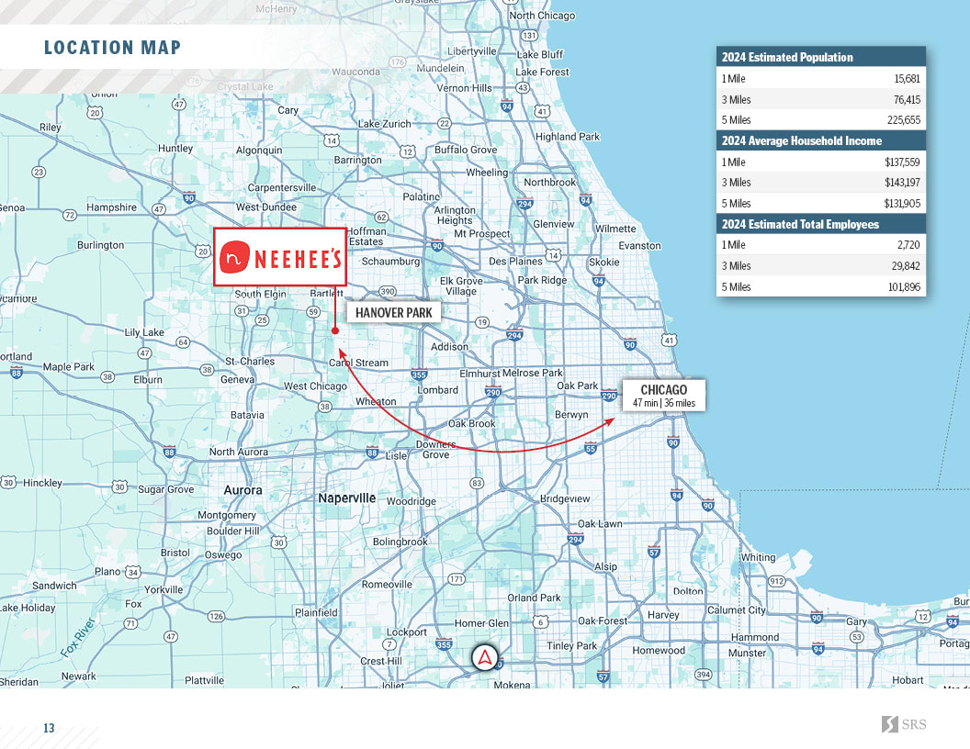Click the Route 71 highway shield
The height and width of the screenshot is (749, 970).
tap(130, 623)
